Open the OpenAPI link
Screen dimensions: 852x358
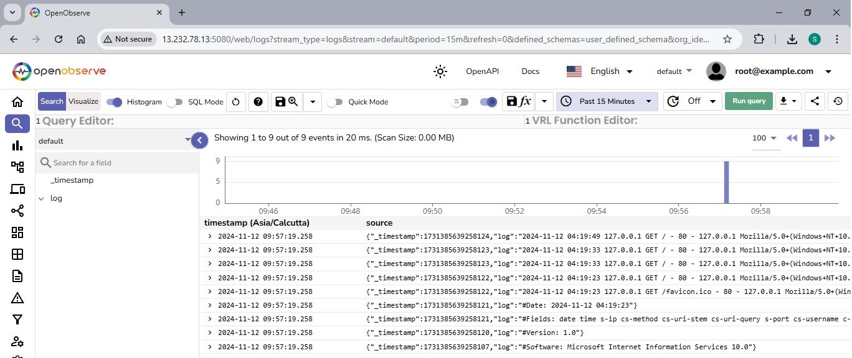482,71
